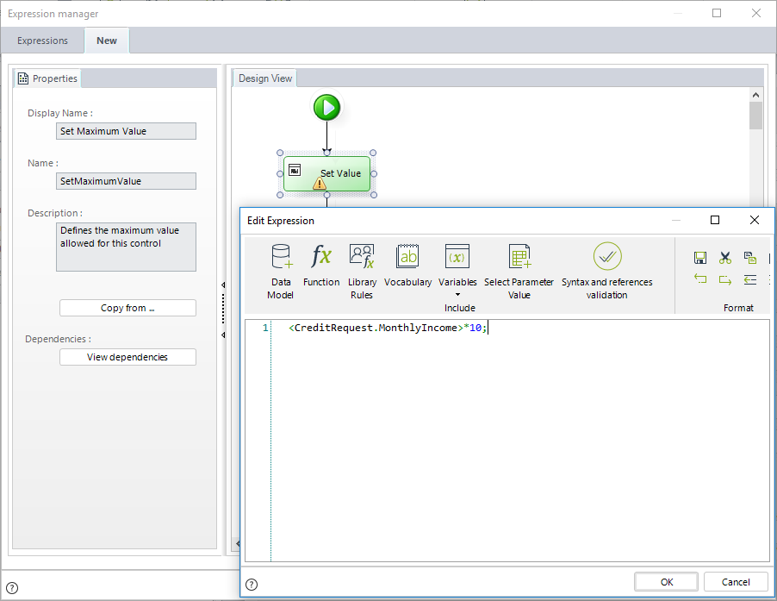Image resolution: width=777 pixels, height=601 pixels.
Task: Click the Save floppy disk icon
Action: (699, 257)
